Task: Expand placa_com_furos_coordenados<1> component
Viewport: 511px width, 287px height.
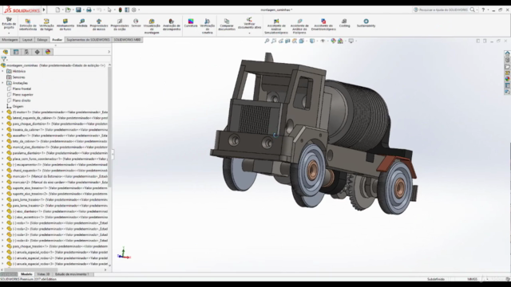Action: tap(2, 159)
